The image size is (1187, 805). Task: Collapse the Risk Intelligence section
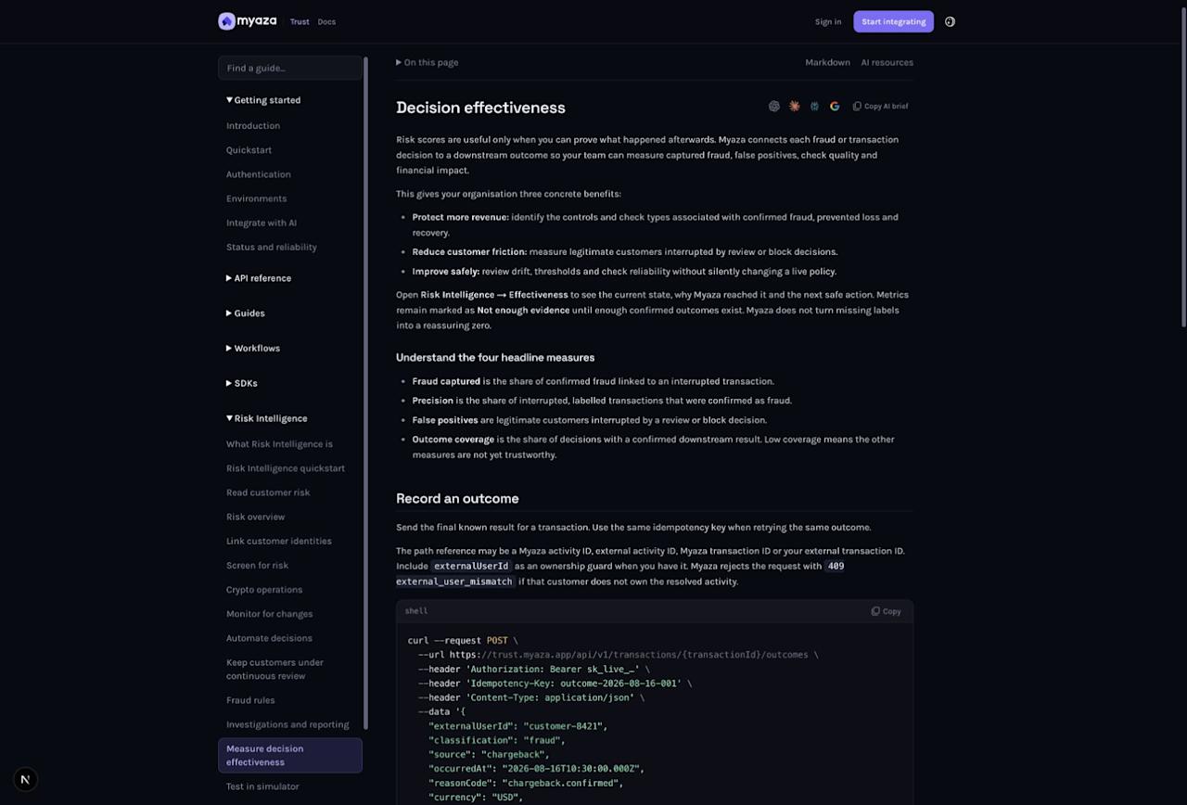pos(267,418)
